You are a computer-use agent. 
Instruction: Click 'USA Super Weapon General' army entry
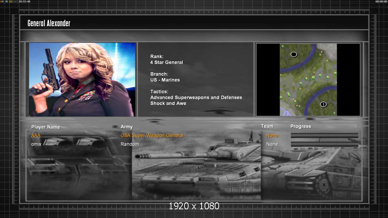coord(152,136)
